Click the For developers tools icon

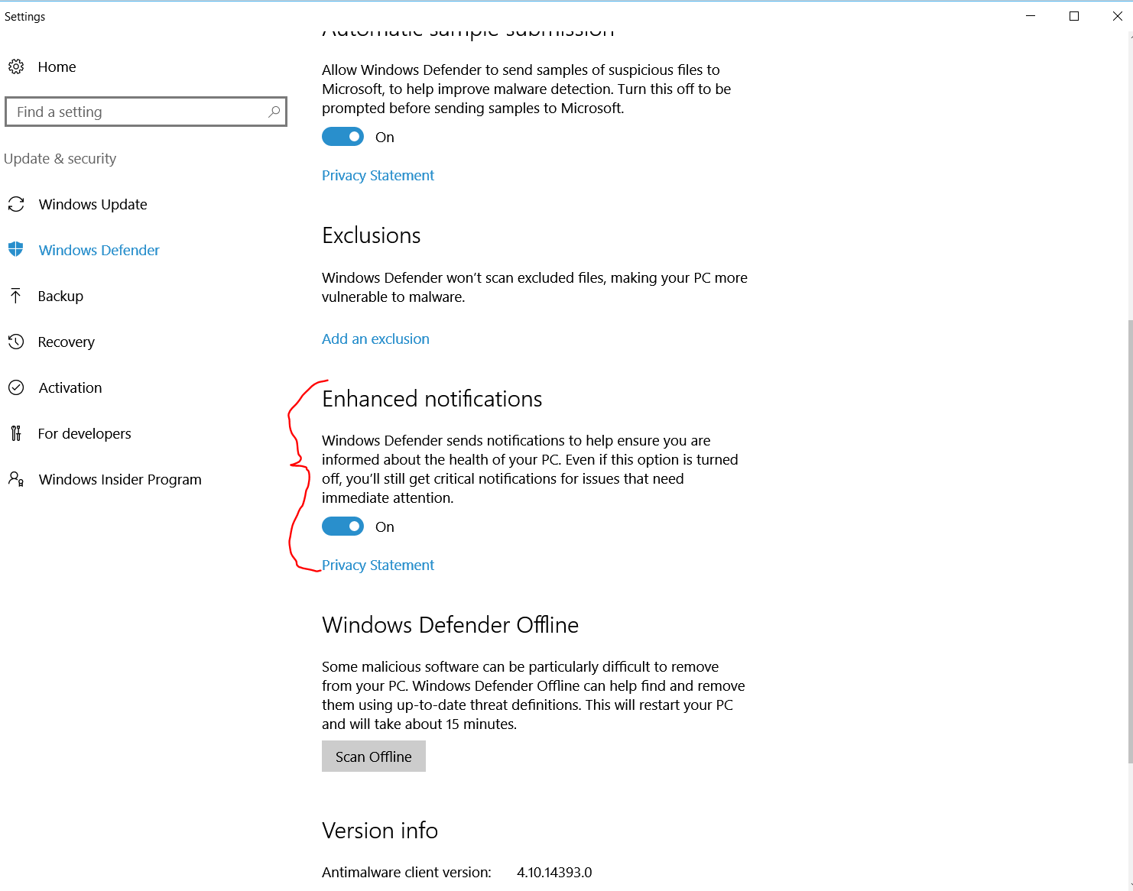pos(16,433)
